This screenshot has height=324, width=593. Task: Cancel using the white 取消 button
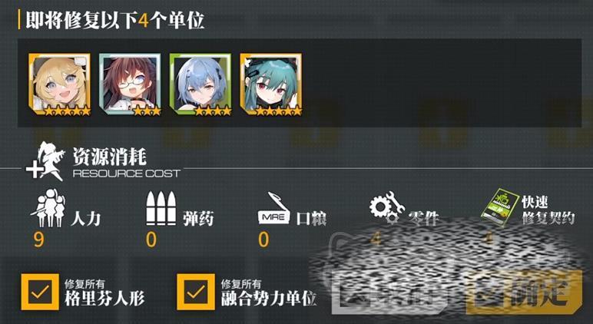click(389, 294)
